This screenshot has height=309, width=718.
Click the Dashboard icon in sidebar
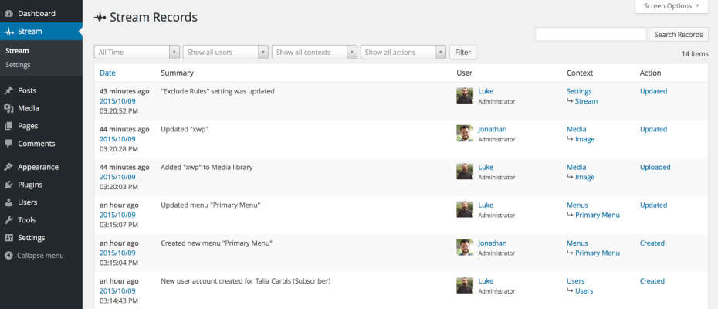pyautogui.click(x=8, y=14)
